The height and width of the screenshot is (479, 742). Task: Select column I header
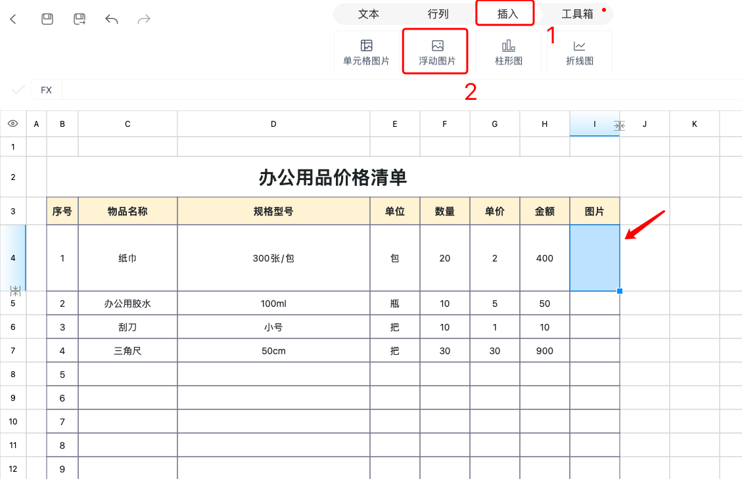point(594,124)
